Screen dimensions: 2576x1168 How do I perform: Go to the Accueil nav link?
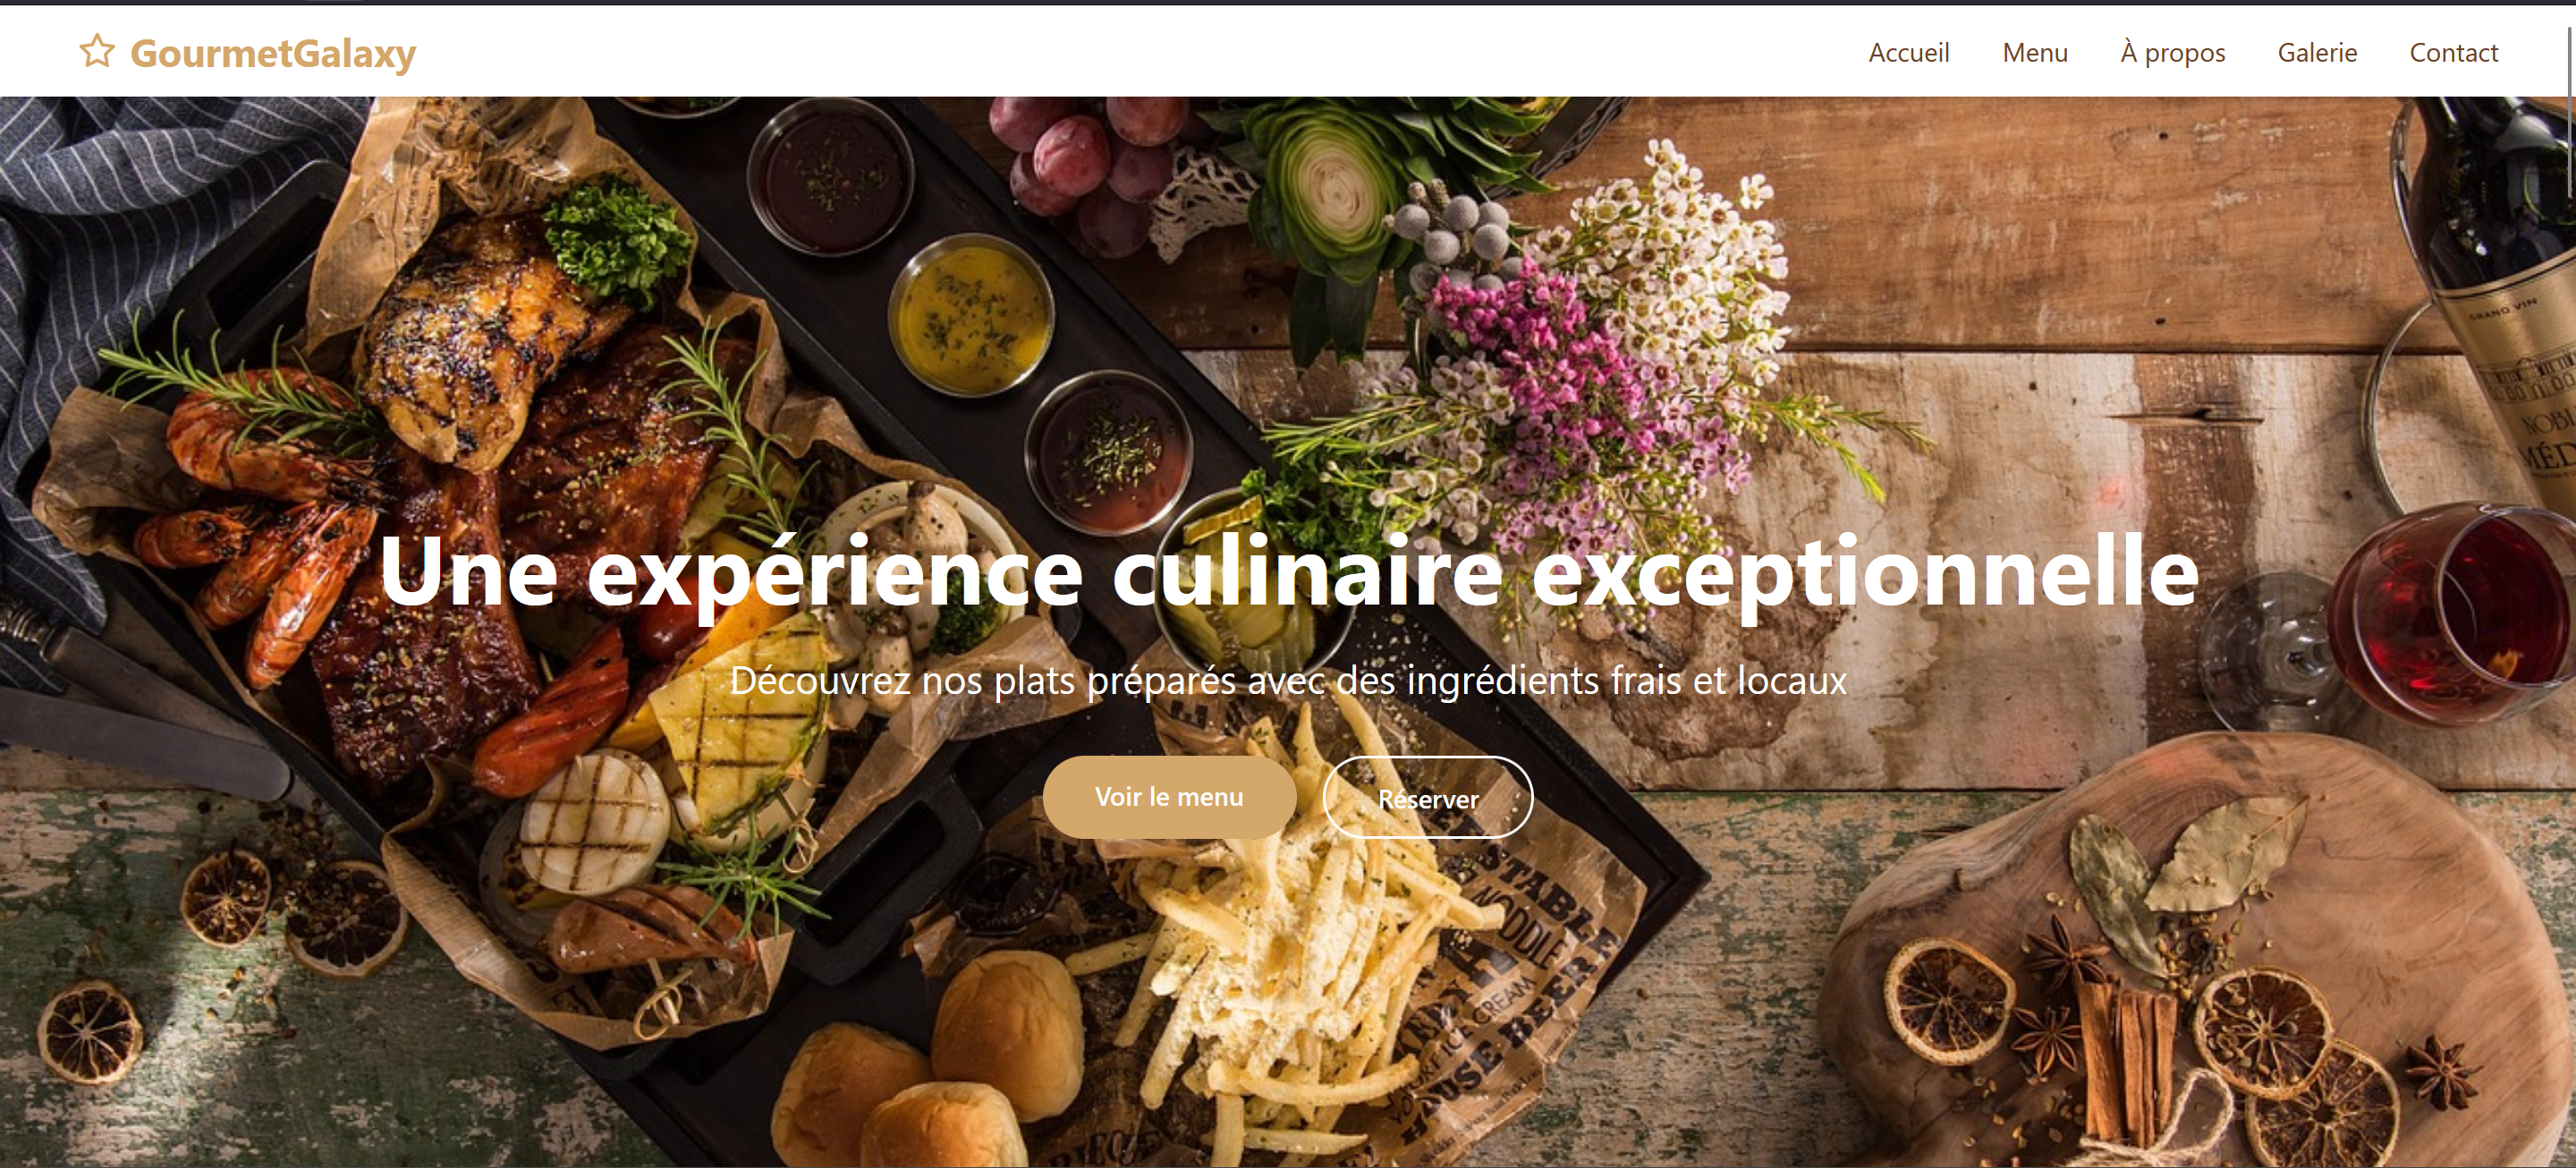coord(1909,52)
